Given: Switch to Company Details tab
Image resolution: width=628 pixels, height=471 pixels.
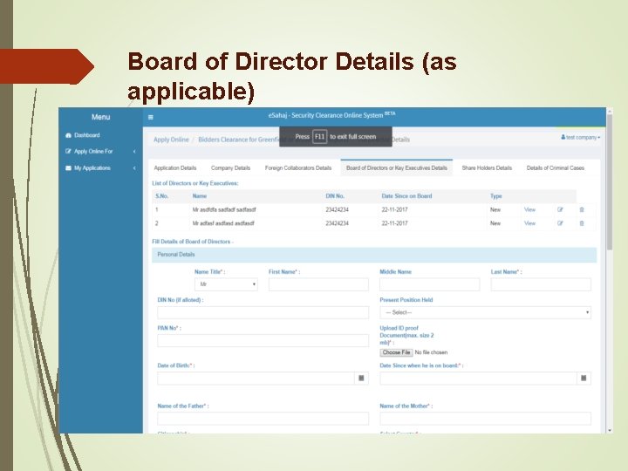Looking at the screenshot, I should tap(230, 168).
